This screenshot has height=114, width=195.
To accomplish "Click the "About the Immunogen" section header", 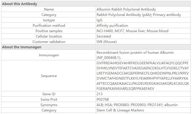I will point(22,47).
